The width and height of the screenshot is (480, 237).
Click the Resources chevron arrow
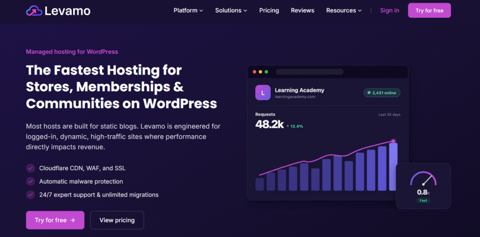tap(360, 11)
